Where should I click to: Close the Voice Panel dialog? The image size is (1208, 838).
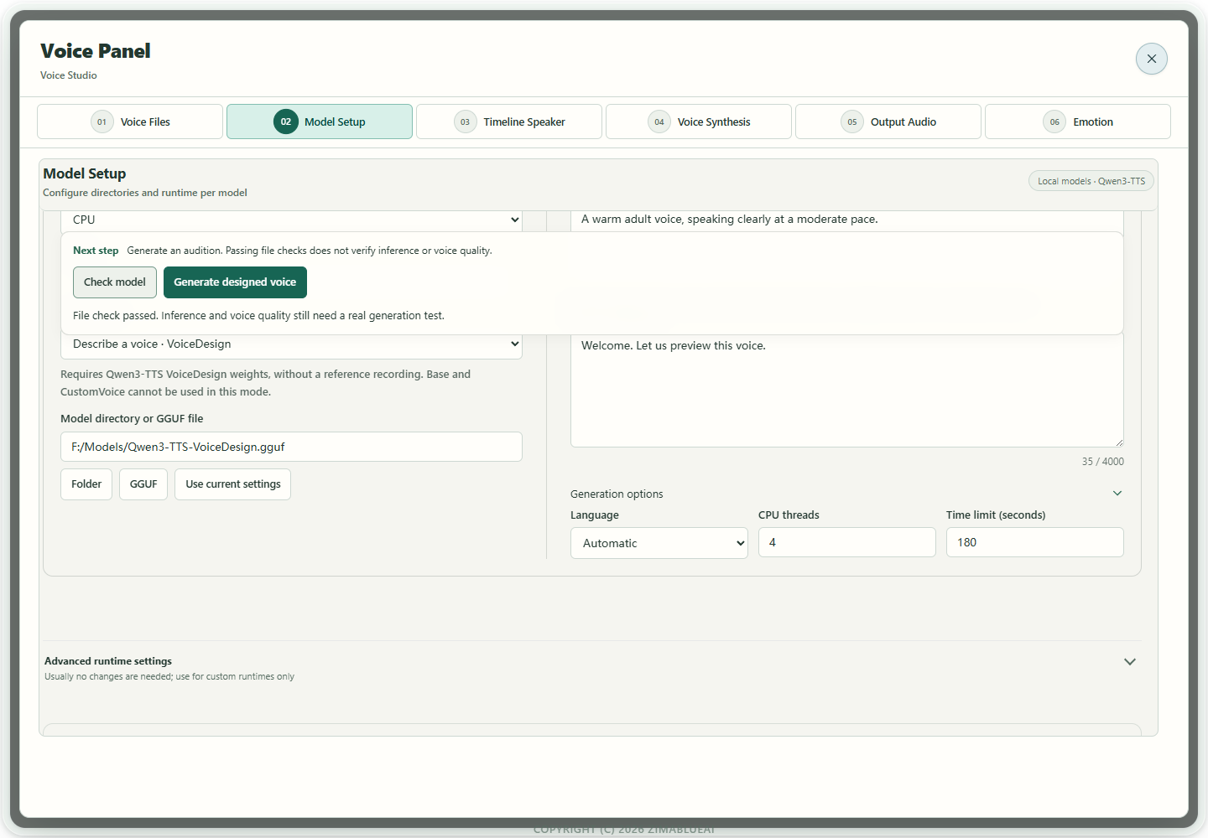pyautogui.click(x=1151, y=59)
